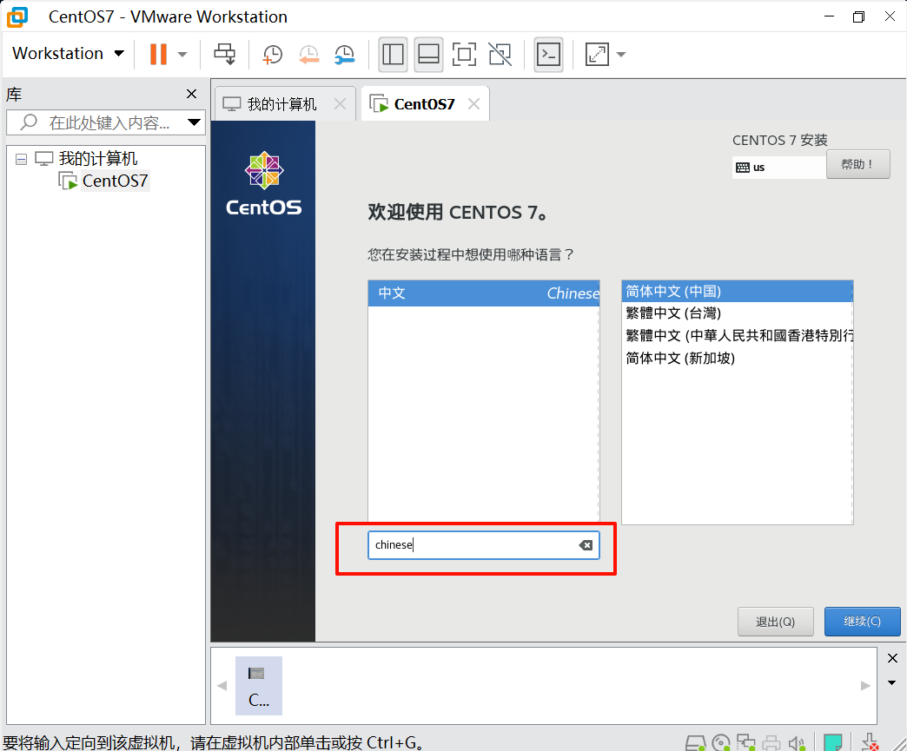Open the snapshot manager
907x751 pixels.
(345, 55)
